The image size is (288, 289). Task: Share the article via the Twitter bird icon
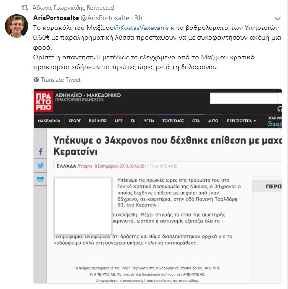(x=41, y=165)
